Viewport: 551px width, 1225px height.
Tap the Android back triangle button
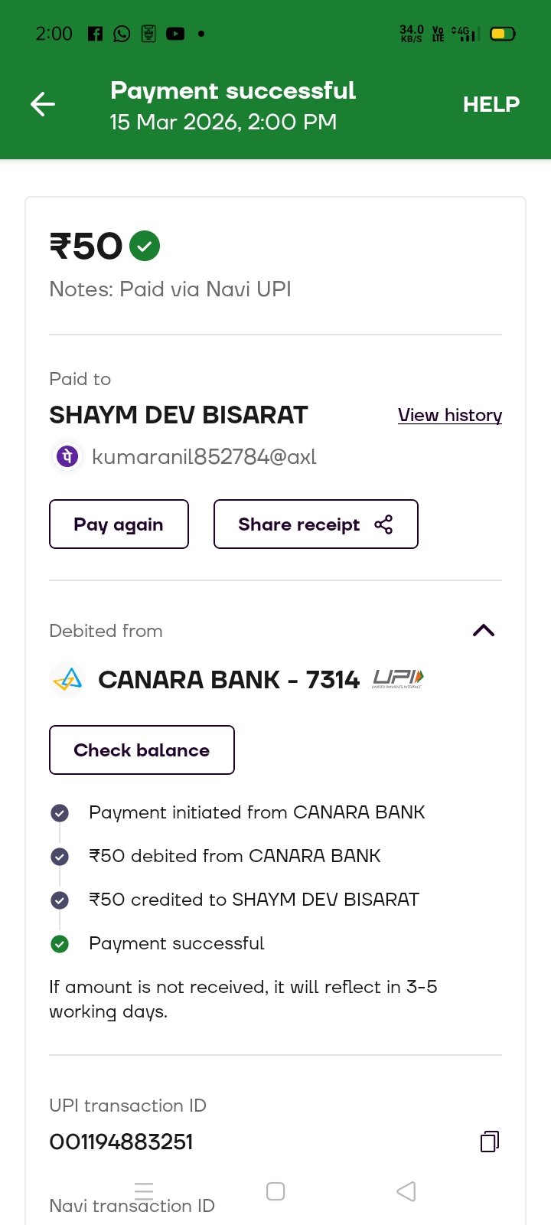[x=406, y=1191]
